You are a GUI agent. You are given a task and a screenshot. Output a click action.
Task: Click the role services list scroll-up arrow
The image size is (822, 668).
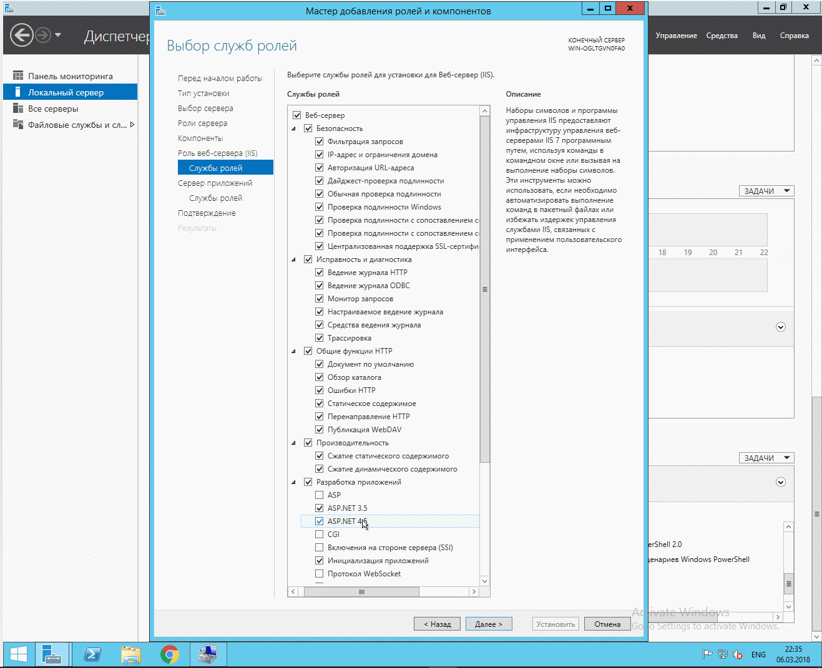[485, 111]
